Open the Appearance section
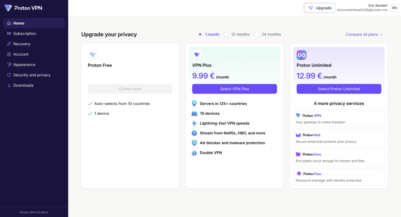 click(x=34, y=65)
